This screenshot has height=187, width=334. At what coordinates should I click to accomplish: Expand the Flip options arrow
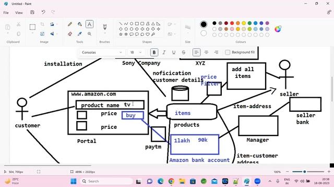click(x=57, y=34)
